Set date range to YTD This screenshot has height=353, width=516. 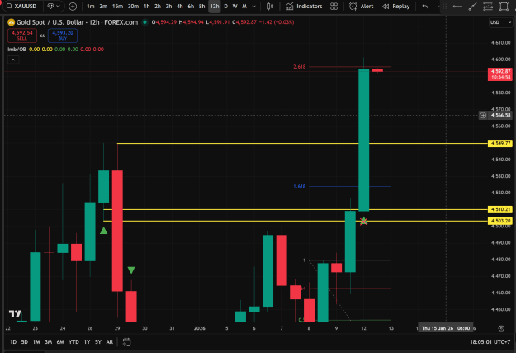click(x=73, y=342)
